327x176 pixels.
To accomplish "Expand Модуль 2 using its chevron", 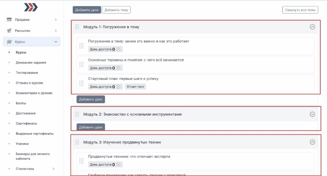I will [x=312, y=114].
